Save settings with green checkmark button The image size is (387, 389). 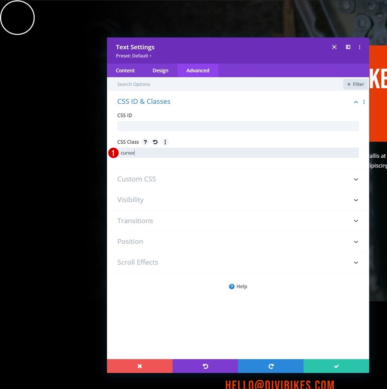(336, 366)
